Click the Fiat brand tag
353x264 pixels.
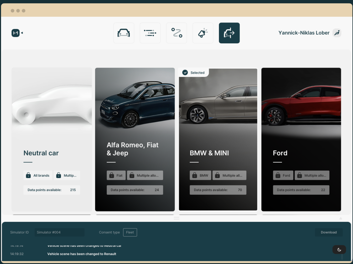116,175
